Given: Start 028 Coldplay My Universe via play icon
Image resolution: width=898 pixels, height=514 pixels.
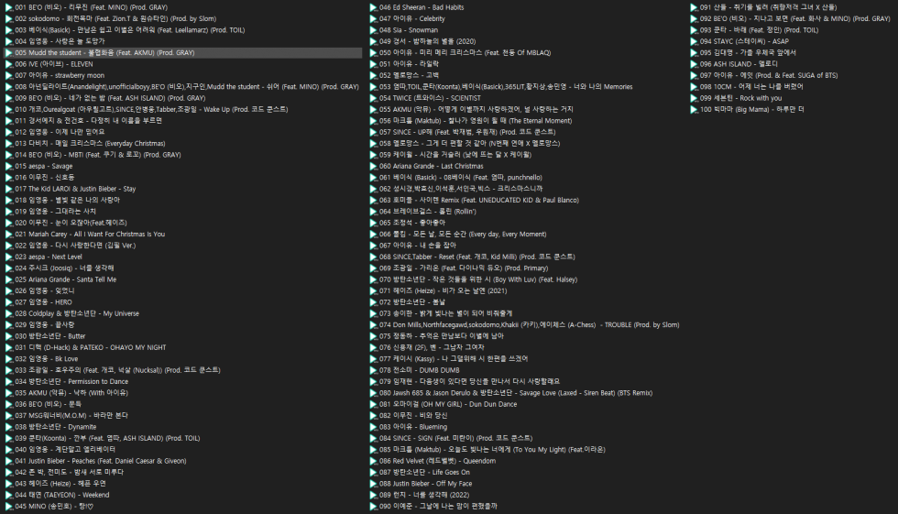Looking at the screenshot, I should [x=8, y=313].
